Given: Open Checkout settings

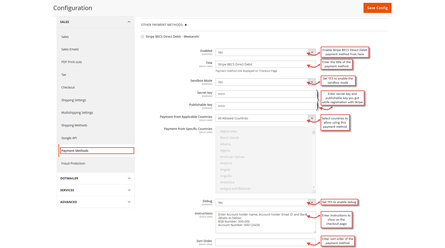Looking at the screenshot, I should 68,87.
